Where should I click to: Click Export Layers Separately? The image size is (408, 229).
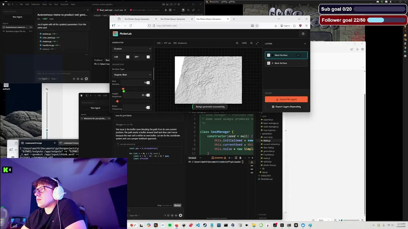[286, 107]
